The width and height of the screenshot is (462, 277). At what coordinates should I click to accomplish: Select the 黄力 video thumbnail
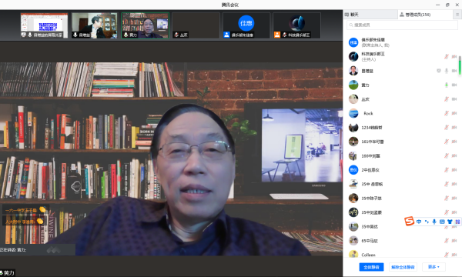146,25
